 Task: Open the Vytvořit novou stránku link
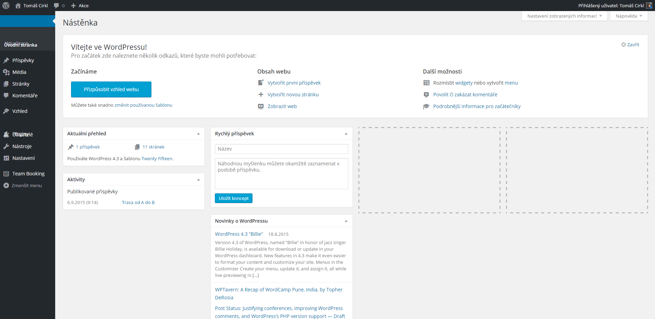[293, 95]
